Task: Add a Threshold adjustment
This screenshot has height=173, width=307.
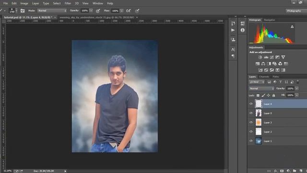Action: coord(272,70)
